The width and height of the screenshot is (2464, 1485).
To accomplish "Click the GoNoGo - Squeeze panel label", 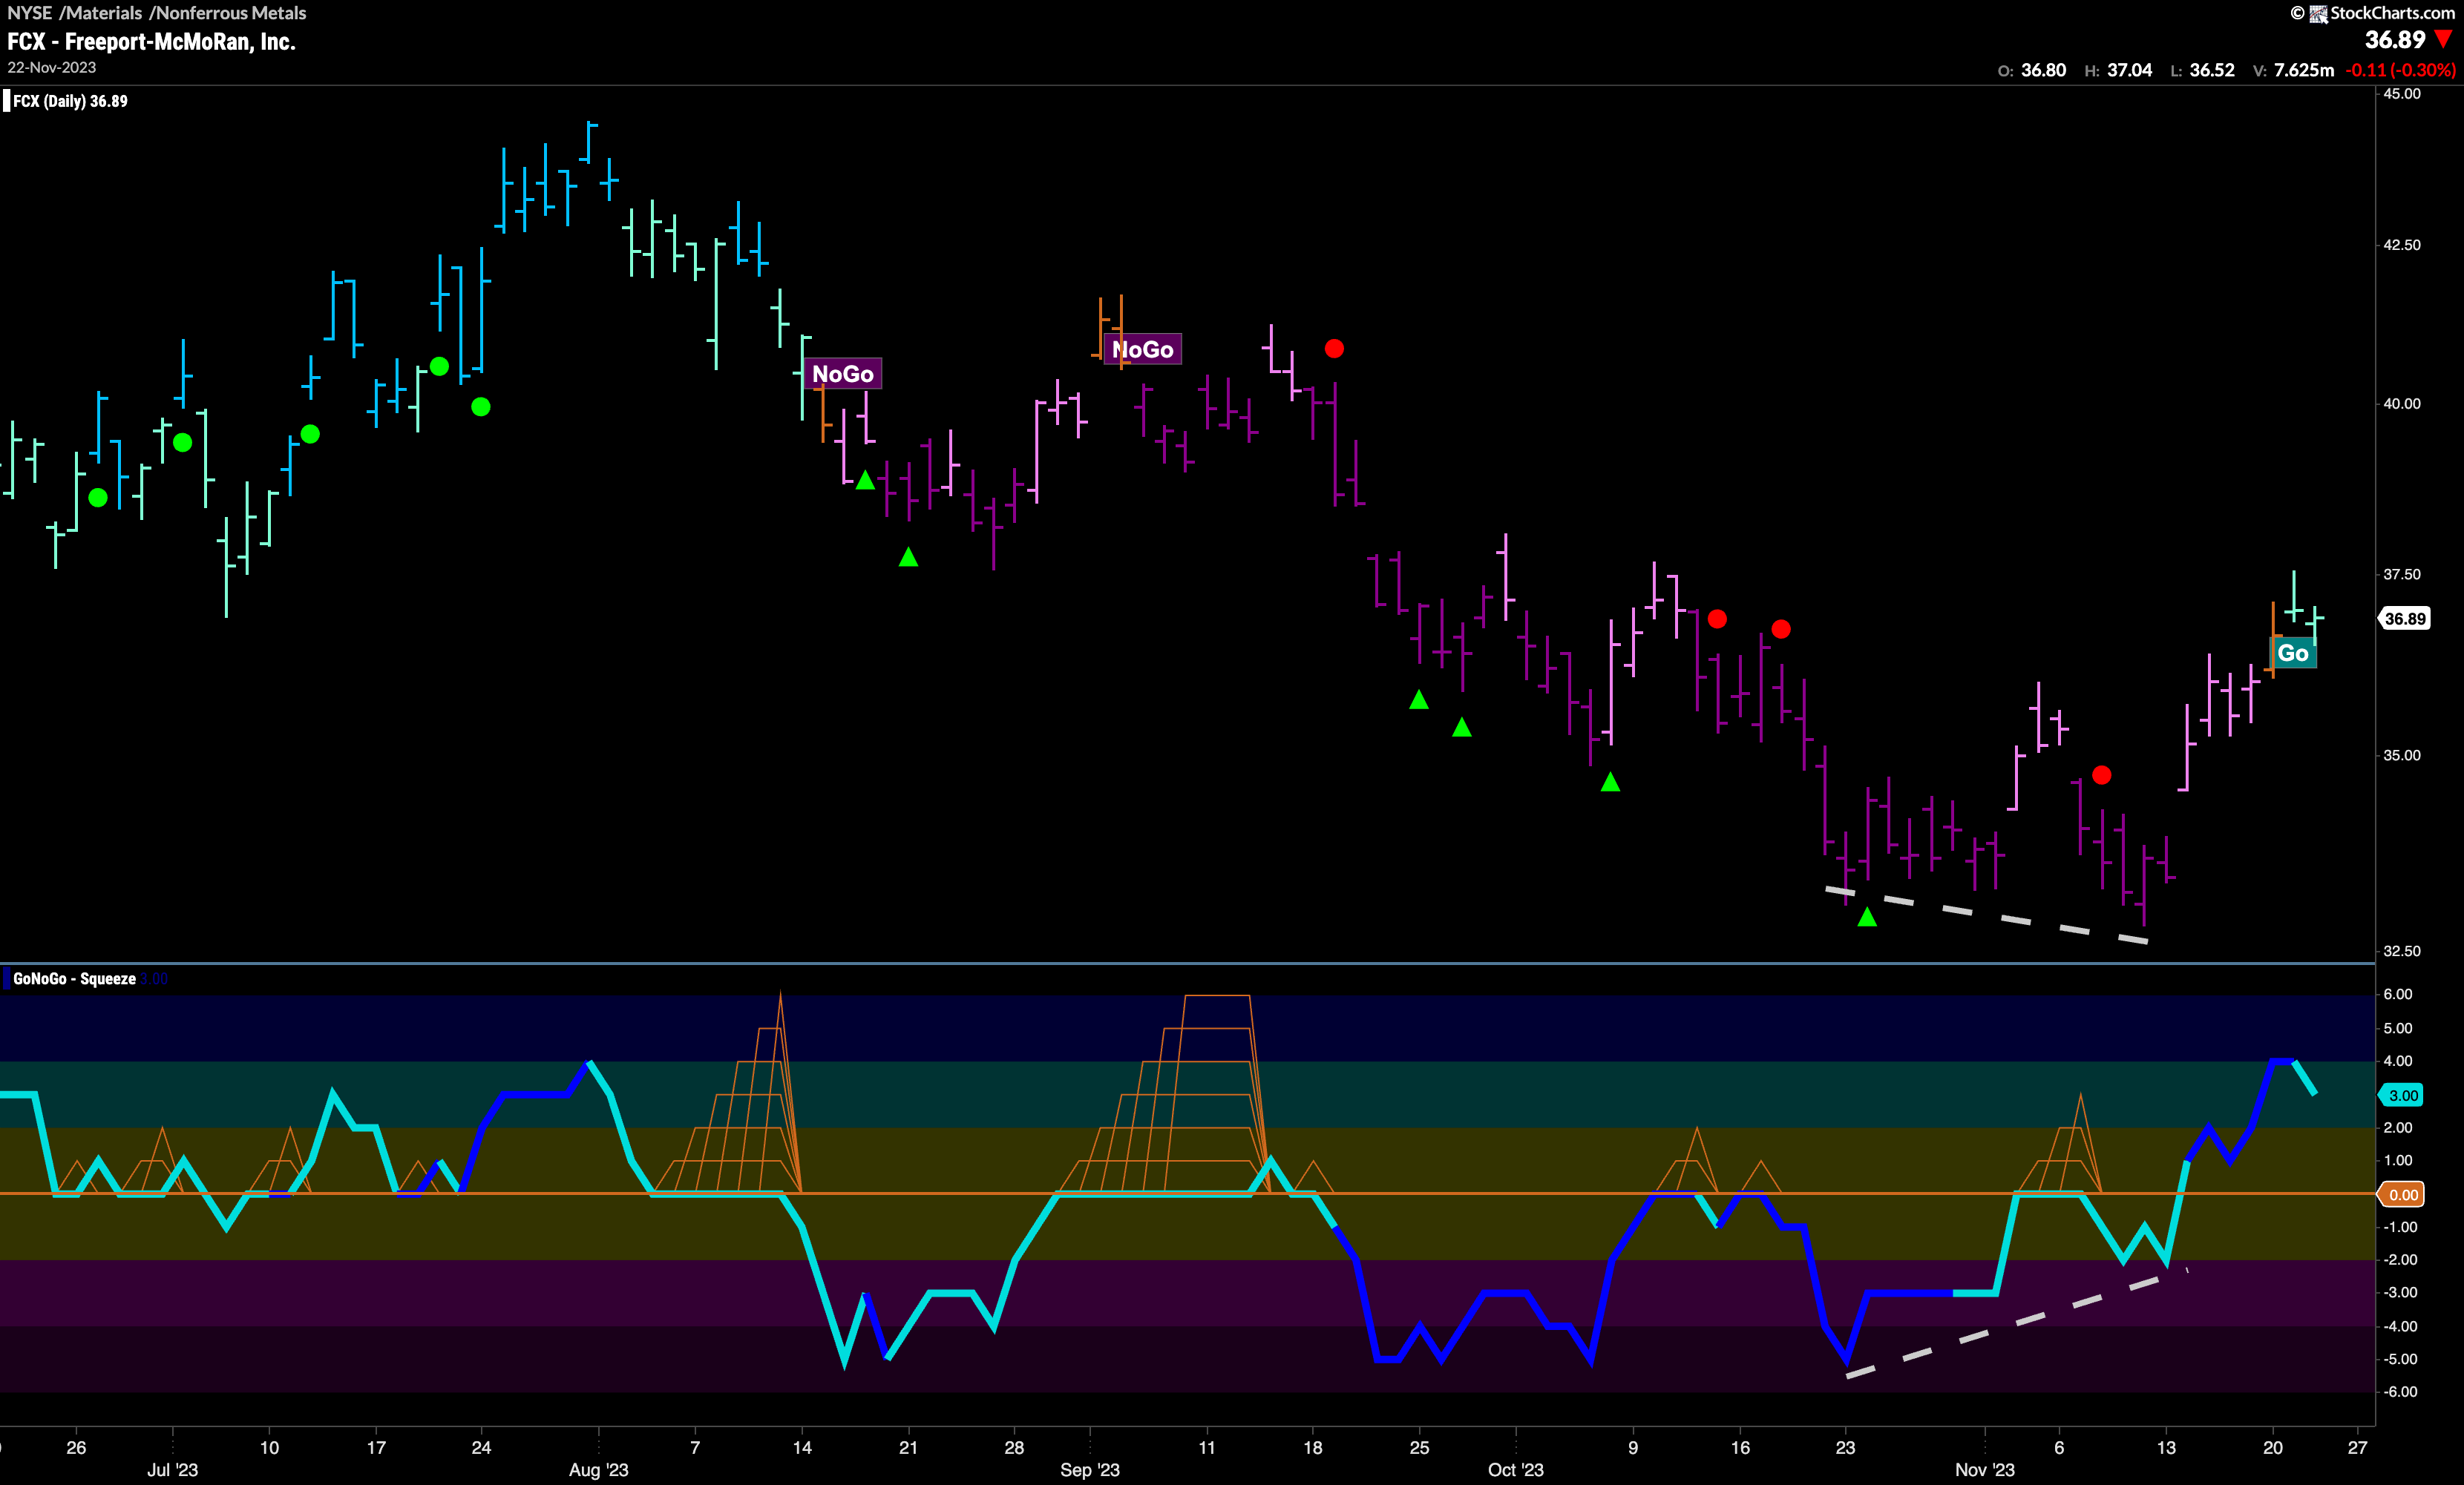I will [x=74, y=978].
